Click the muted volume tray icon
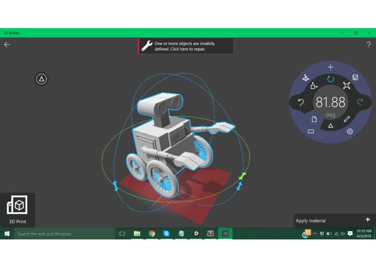The height and width of the screenshot is (267, 376). point(343,233)
